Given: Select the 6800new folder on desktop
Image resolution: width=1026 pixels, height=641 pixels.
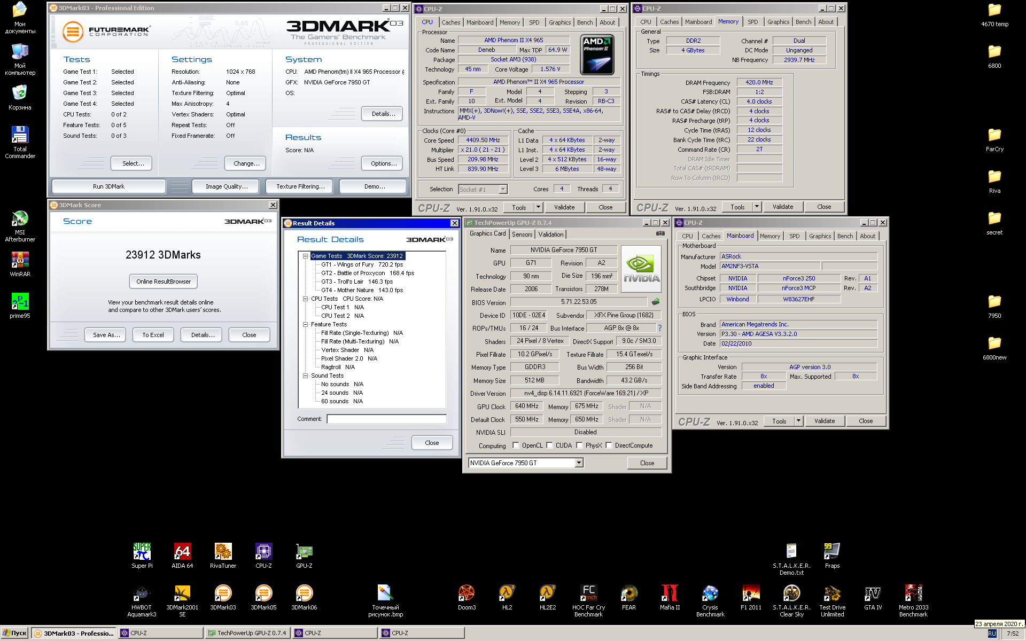Looking at the screenshot, I should point(994,347).
